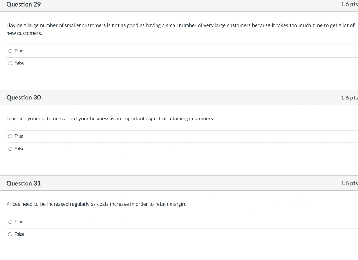Screen dimensions: 358x260
Task: Click the word "True" under Question 30
Action: click(19, 136)
